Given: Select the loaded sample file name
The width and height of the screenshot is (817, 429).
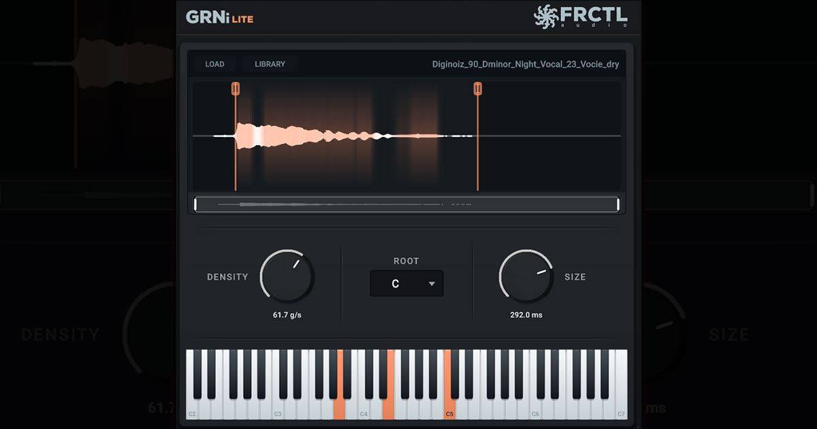Looking at the screenshot, I should (x=526, y=65).
